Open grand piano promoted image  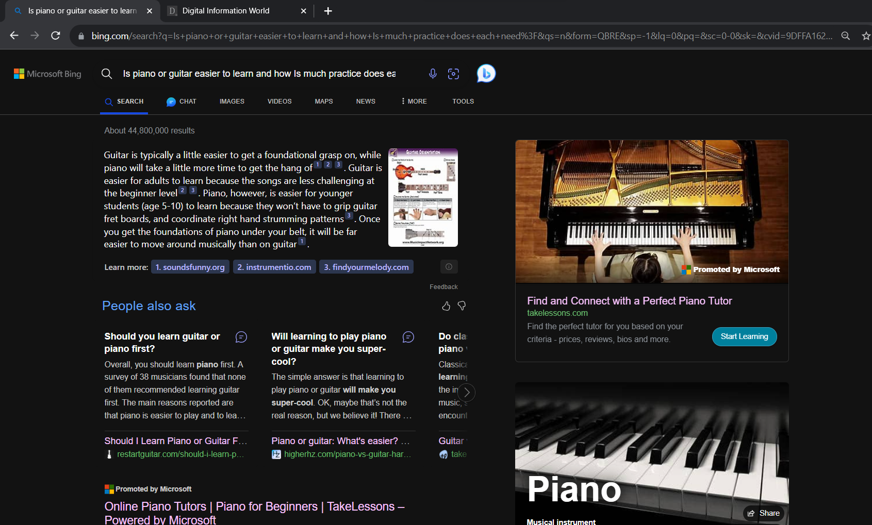pos(652,211)
